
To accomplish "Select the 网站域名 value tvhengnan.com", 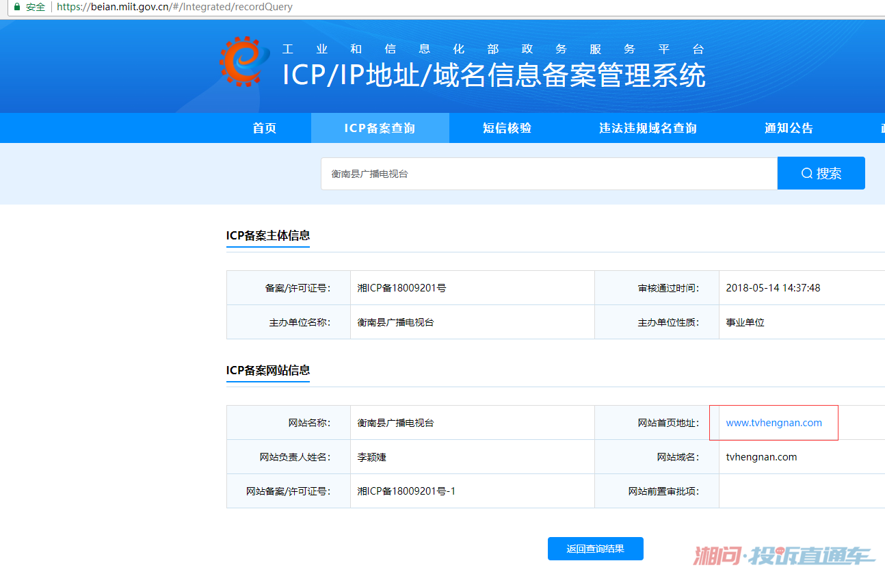I will [x=761, y=456].
